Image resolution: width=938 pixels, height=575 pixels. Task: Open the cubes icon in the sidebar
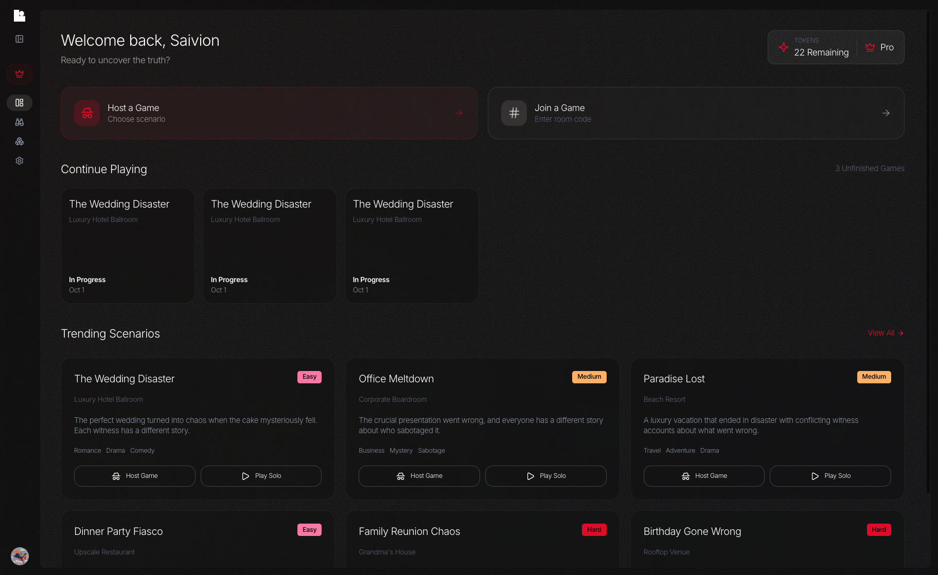(x=20, y=141)
